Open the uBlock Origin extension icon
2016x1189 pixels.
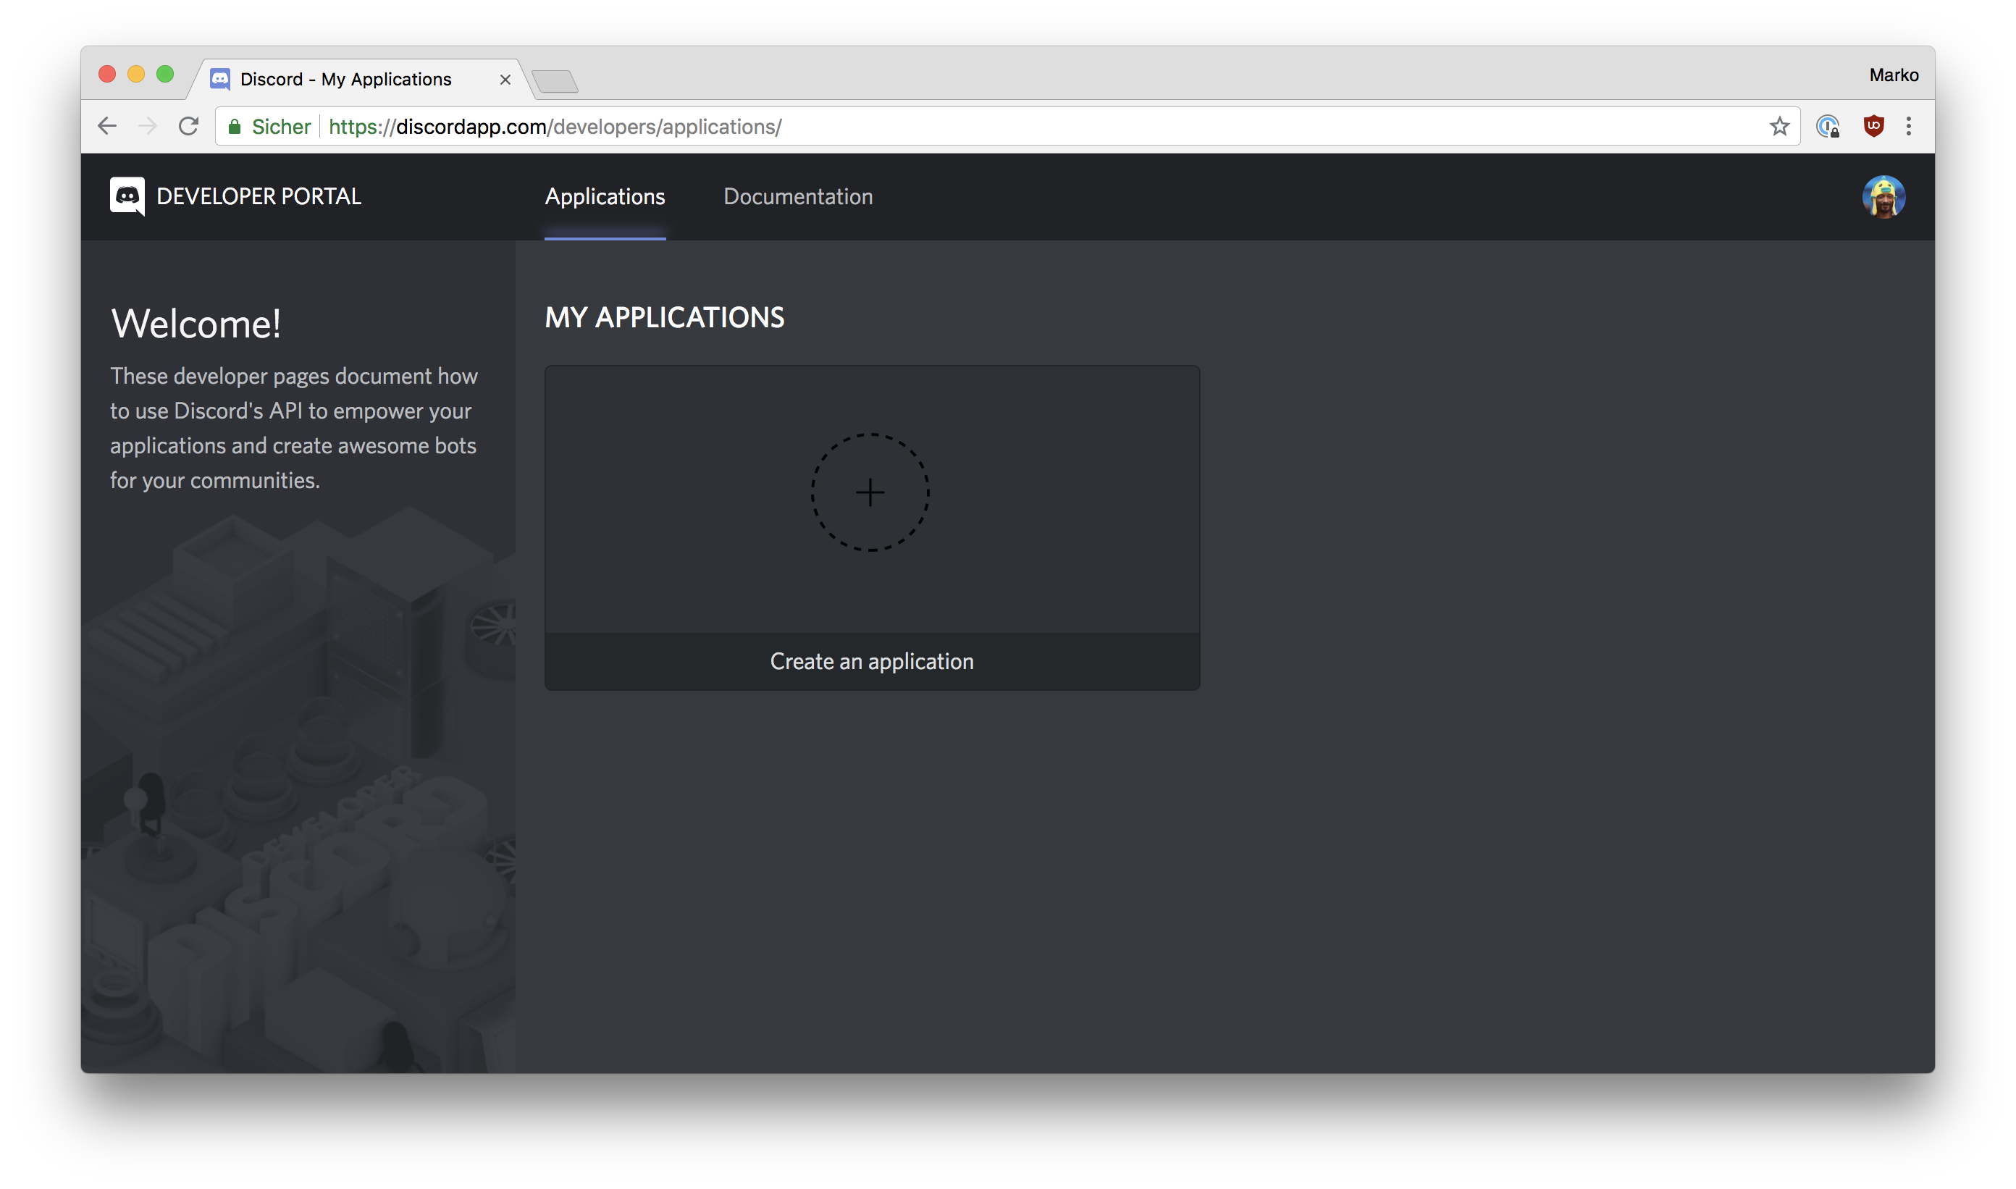point(1873,127)
